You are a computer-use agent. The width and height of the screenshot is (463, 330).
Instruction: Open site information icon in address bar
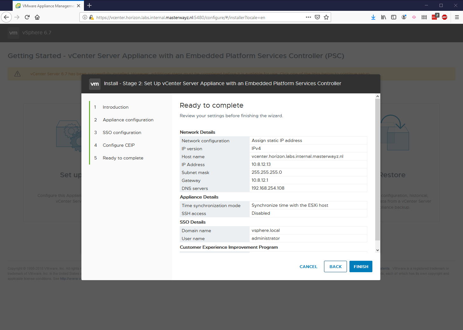click(x=85, y=17)
